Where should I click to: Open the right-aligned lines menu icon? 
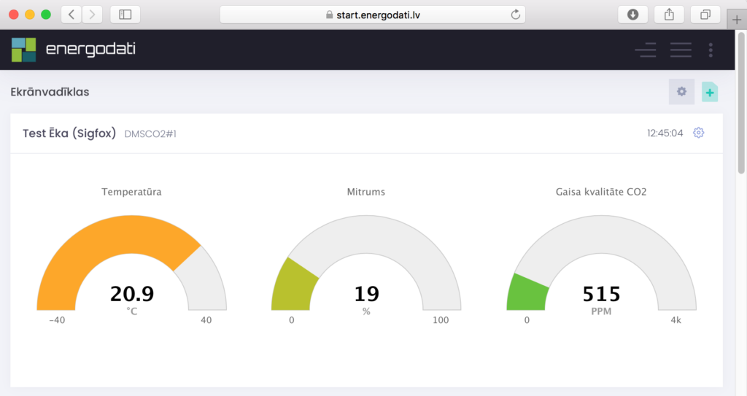pos(646,50)
